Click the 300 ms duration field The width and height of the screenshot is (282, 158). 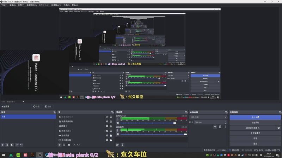tap(209, 122)
